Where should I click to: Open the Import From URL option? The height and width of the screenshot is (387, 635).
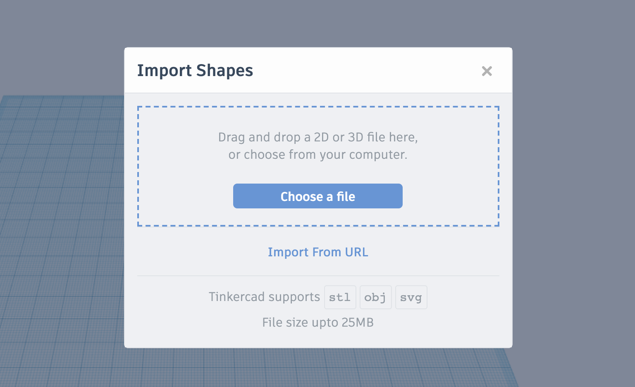tap(317, 252)
